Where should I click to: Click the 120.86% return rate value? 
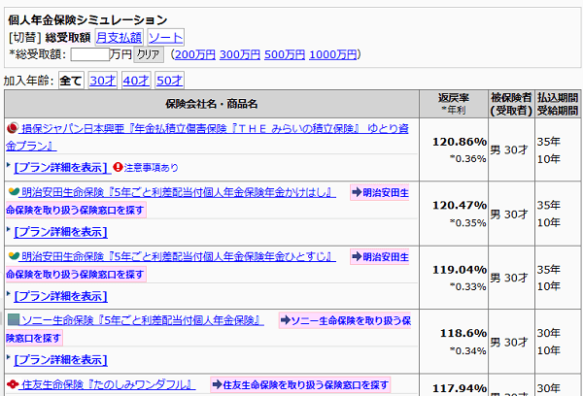tap(460, 142)
